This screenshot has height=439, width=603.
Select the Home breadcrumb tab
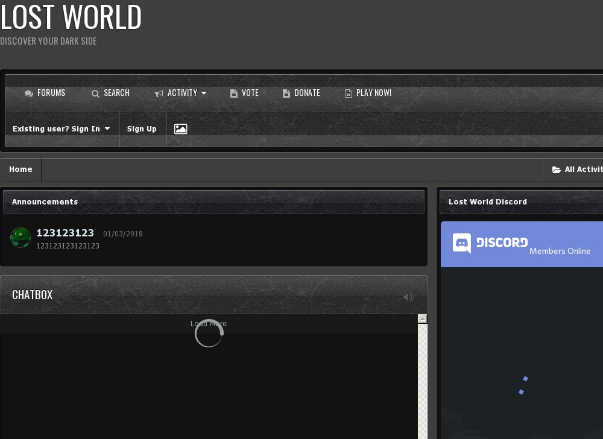(21, 169)
